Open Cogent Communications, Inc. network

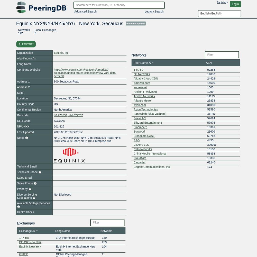coord(152,167)
